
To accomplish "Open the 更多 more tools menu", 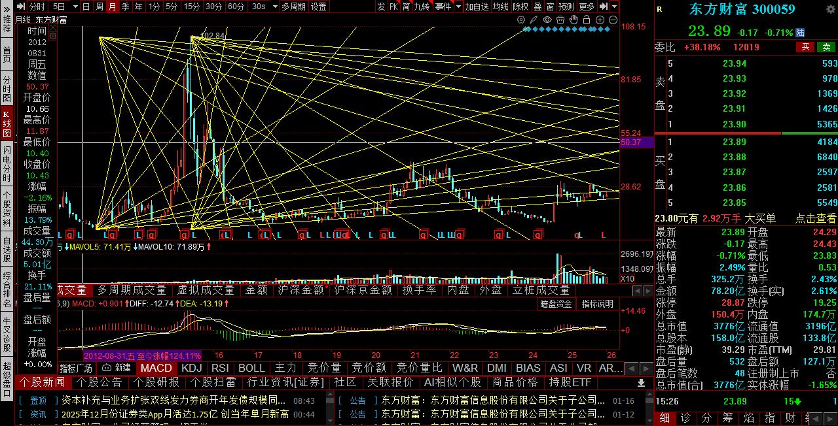I will point(587,7).
